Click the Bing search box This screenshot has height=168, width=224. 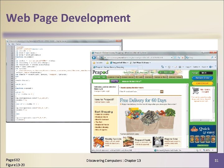[x=199, y=58]
